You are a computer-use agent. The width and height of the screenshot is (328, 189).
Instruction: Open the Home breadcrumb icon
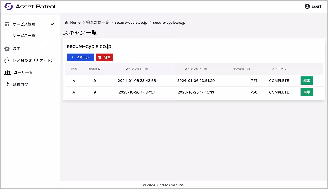coord(66,22)
